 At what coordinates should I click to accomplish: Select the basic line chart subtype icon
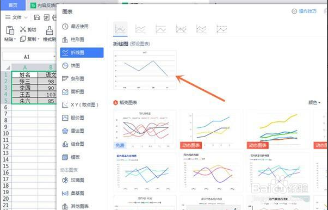coord(121,29)
